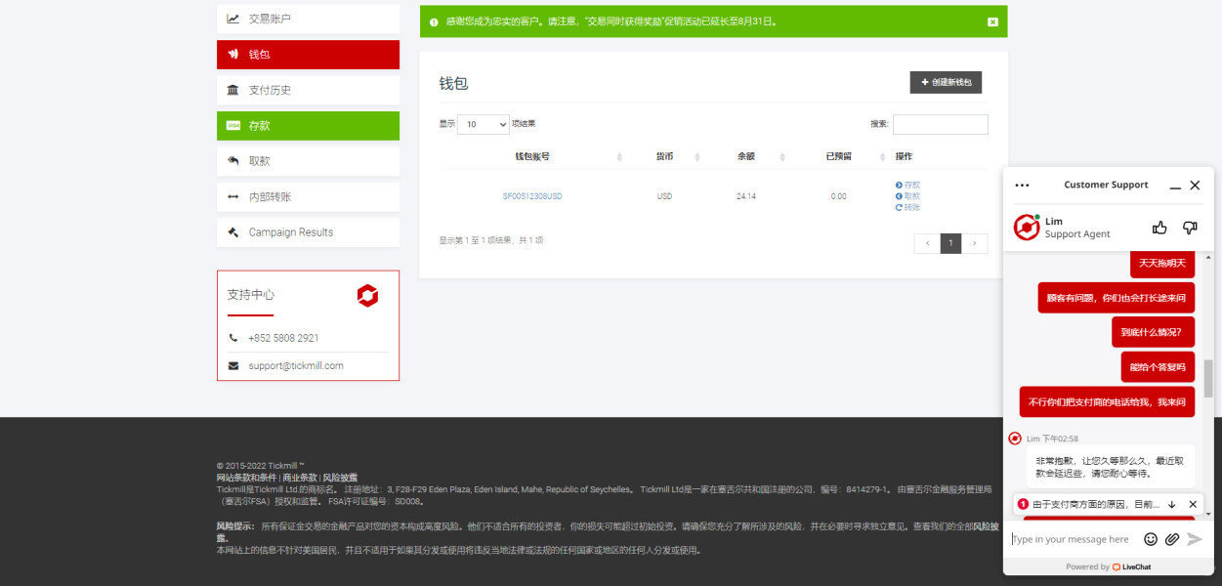Click the bank icon beside 支付历史
Screen dimensions: 1222x586
click(232, 90)
